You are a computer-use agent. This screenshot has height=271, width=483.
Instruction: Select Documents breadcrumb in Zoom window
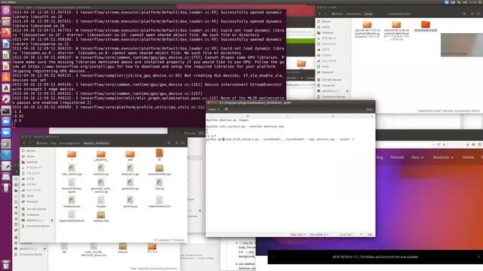[353, 14]
